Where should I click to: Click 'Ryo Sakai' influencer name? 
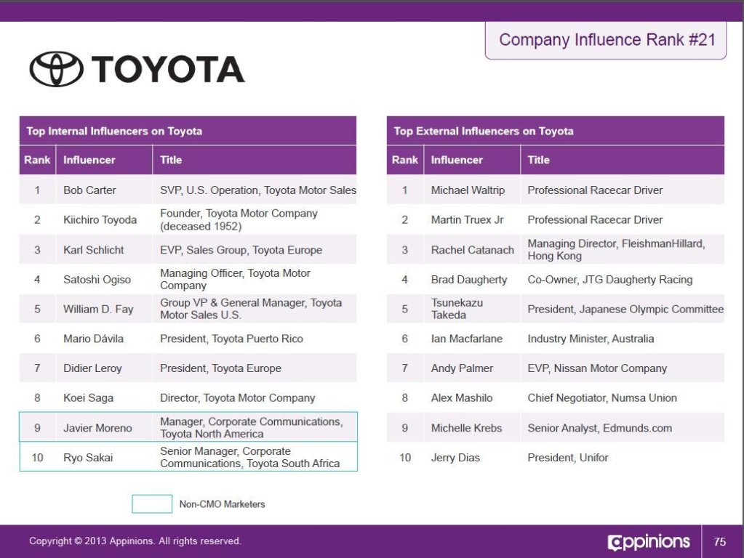[x=88, y=458]
